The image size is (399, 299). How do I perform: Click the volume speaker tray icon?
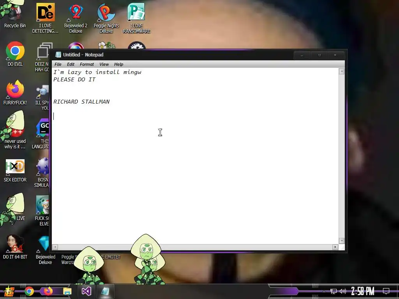pos(343,291)
